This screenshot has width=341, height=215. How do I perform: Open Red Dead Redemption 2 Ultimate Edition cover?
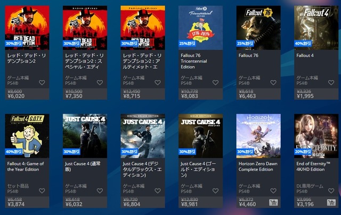click(143, 28)
